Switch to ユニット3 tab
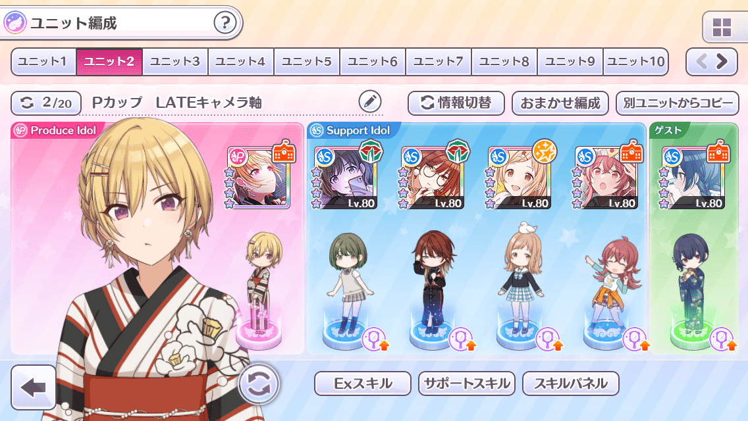 pyautogui.click(x=175, y=62)
